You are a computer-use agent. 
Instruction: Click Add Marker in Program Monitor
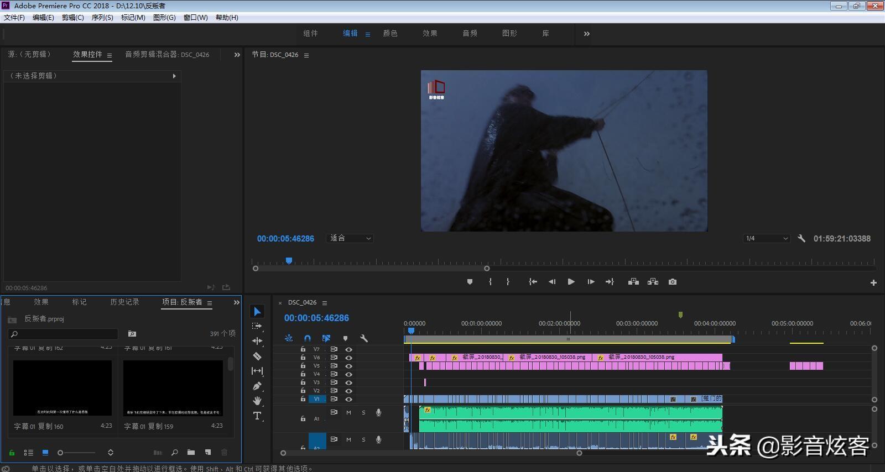point(470,282)
